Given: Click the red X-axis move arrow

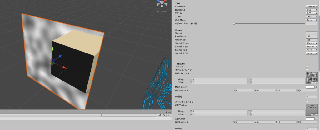Looking at the screenshot, I should click(x=64, y=67).
